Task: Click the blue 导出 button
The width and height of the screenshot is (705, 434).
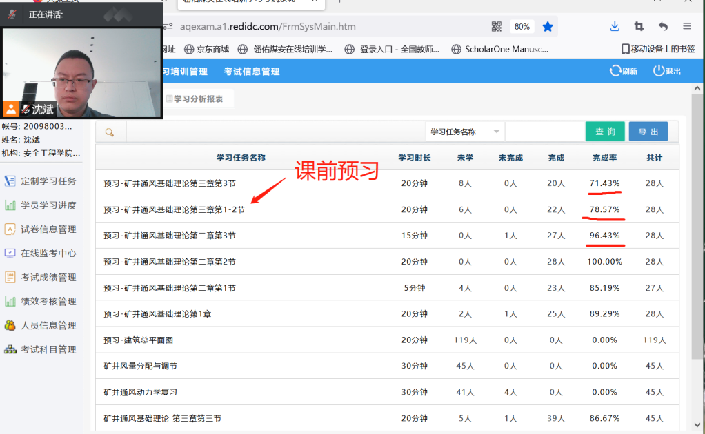Action: (648, 132)
